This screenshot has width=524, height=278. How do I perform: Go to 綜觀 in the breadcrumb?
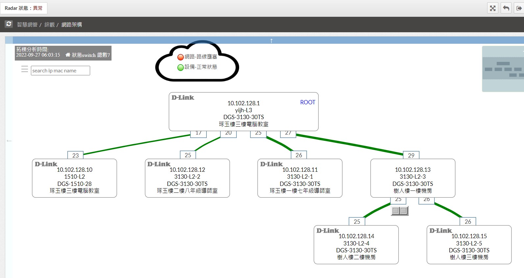click(50, 25)
